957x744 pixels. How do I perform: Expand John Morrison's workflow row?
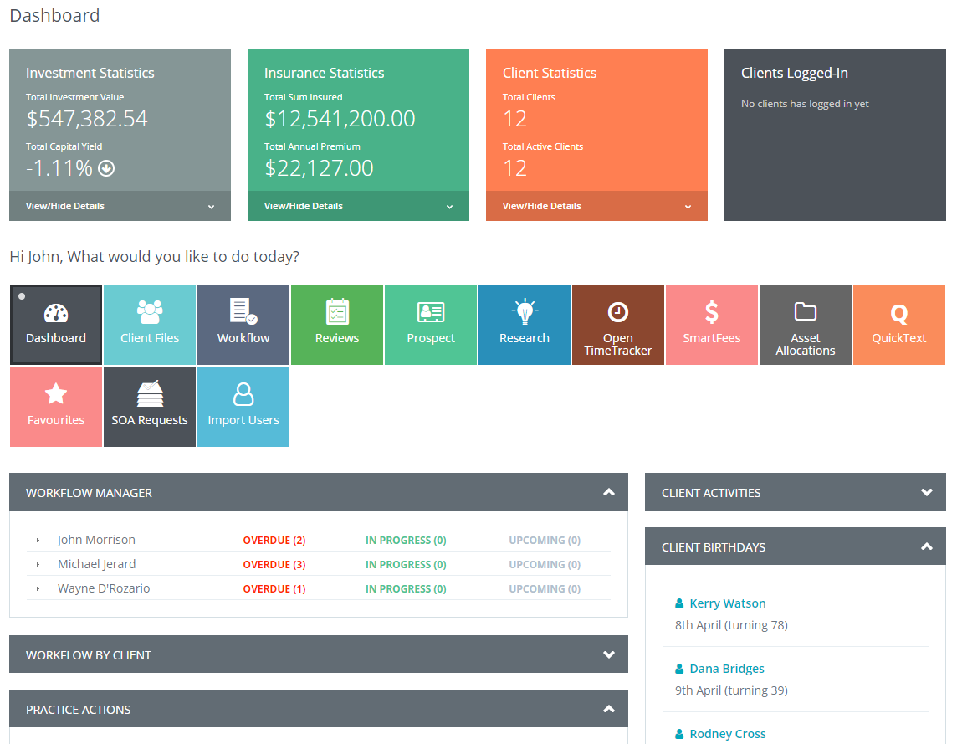[x=38, y=541]
